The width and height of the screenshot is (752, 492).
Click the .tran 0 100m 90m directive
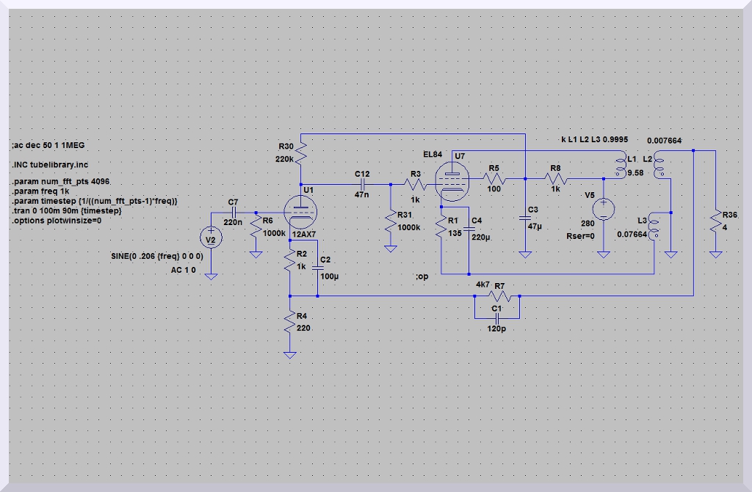62,210
